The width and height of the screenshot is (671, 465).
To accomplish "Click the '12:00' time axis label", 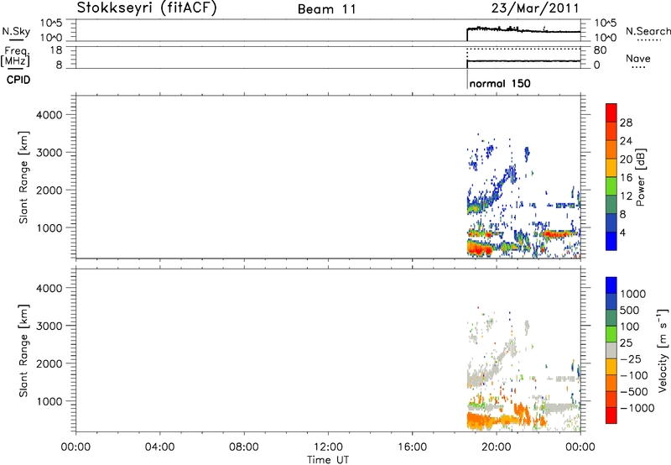I will (x=328, y=447).
